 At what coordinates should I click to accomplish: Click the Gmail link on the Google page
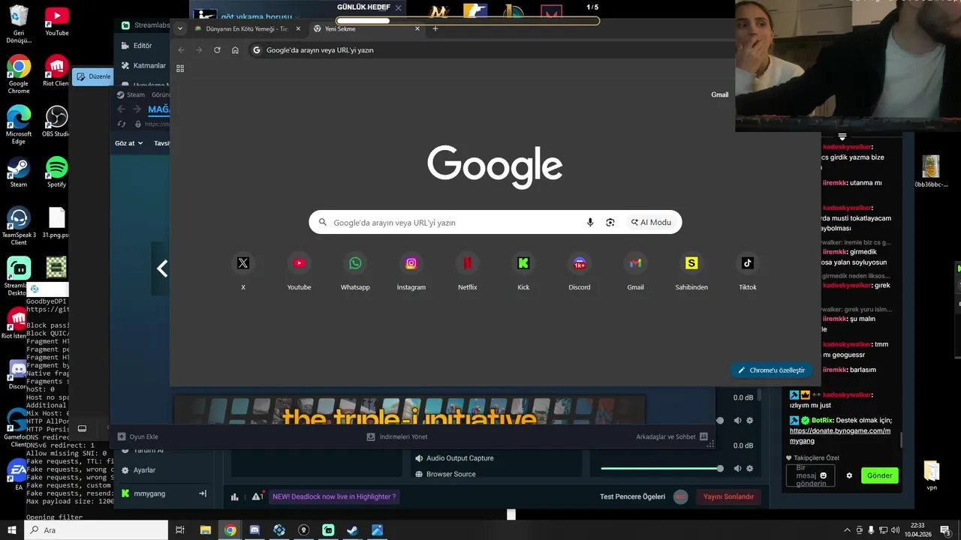point(719,94)
